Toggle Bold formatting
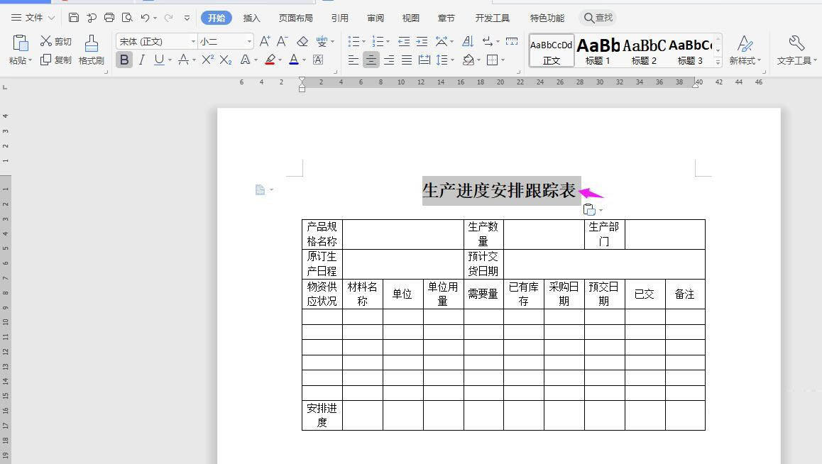Image resolution: width=822 pixels, height=464 pixels. pos(124,60)
